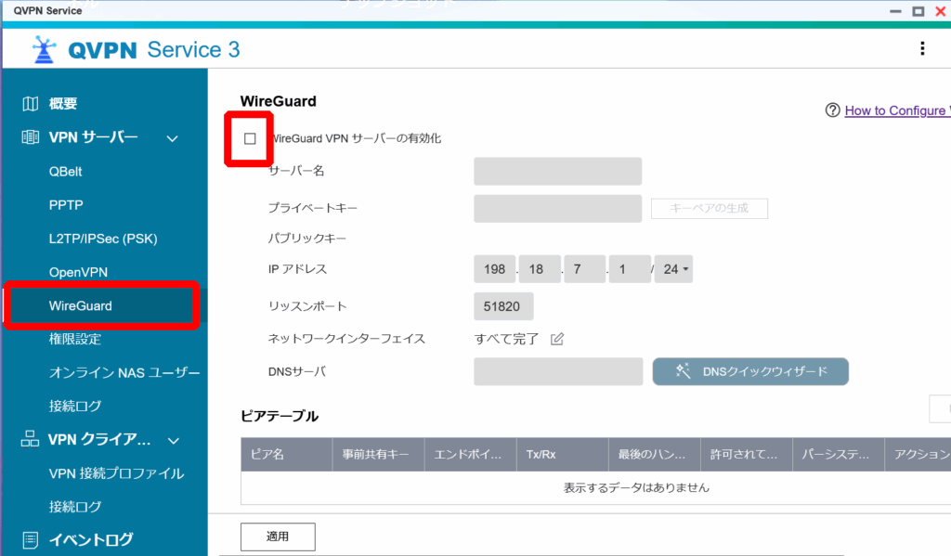
Task: Collapse the VPN クライアント section chevron
Action: point(173,440)
